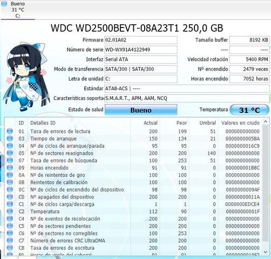Click status orb for 04 ciclos de arranque/parada
The image size is (271, 259).
[x=10, y=146]
